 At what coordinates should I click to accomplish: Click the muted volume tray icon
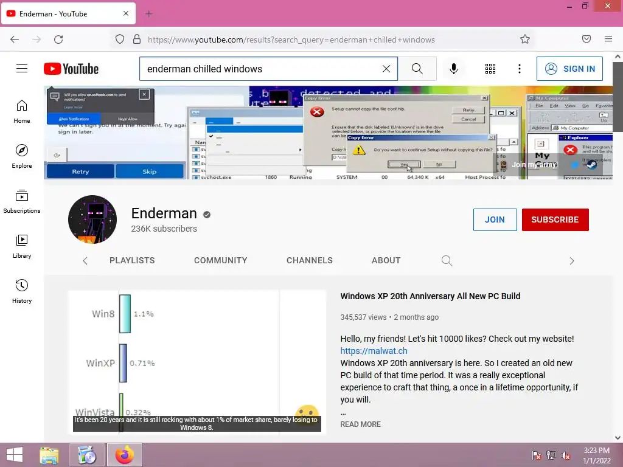(566, 455)
